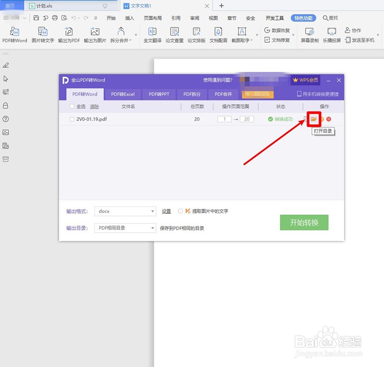Click the 查找 search button

tap(330, 18)
